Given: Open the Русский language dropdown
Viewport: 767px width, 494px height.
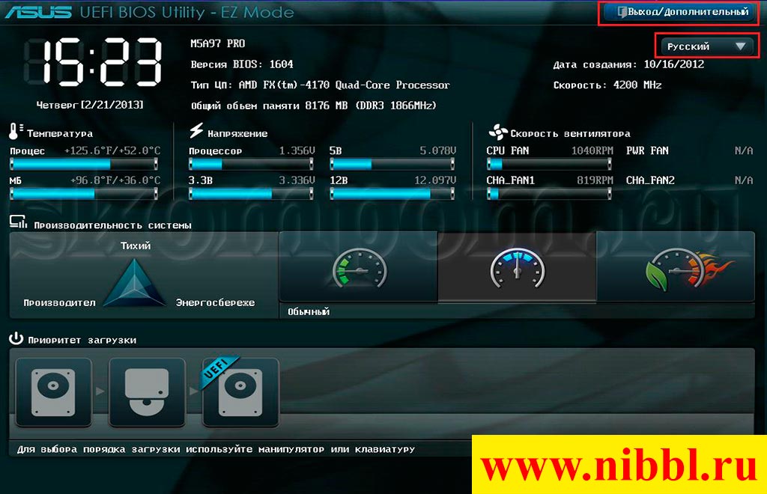Looking at the screenshot, I should click(x=706, y=46).
